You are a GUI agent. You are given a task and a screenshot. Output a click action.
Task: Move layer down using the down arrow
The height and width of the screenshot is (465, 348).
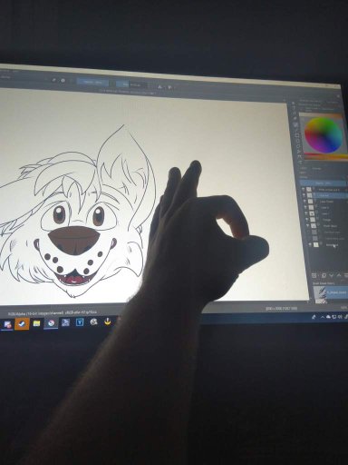pyautogui.click(x=332, y=275)
